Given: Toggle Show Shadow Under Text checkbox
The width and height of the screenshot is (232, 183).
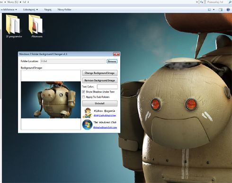Looking at the screenshot, I should pyautogui.click(x=83, y=91).
